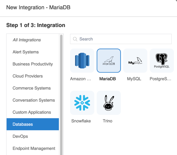Select the Amazon Redshift integration icon
This screenshot has height=155, width=177.
pos(82,61)
